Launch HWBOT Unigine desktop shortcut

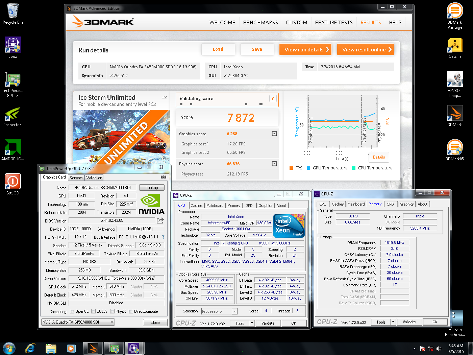tap(455, 85)
